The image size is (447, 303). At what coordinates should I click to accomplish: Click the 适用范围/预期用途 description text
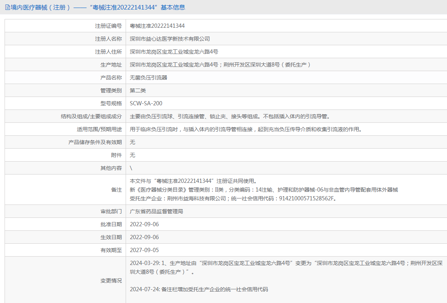[245, 129]
